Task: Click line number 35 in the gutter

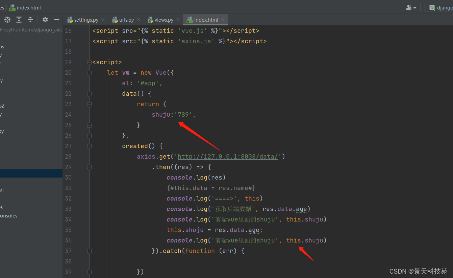Action: (x=68, y=230)
